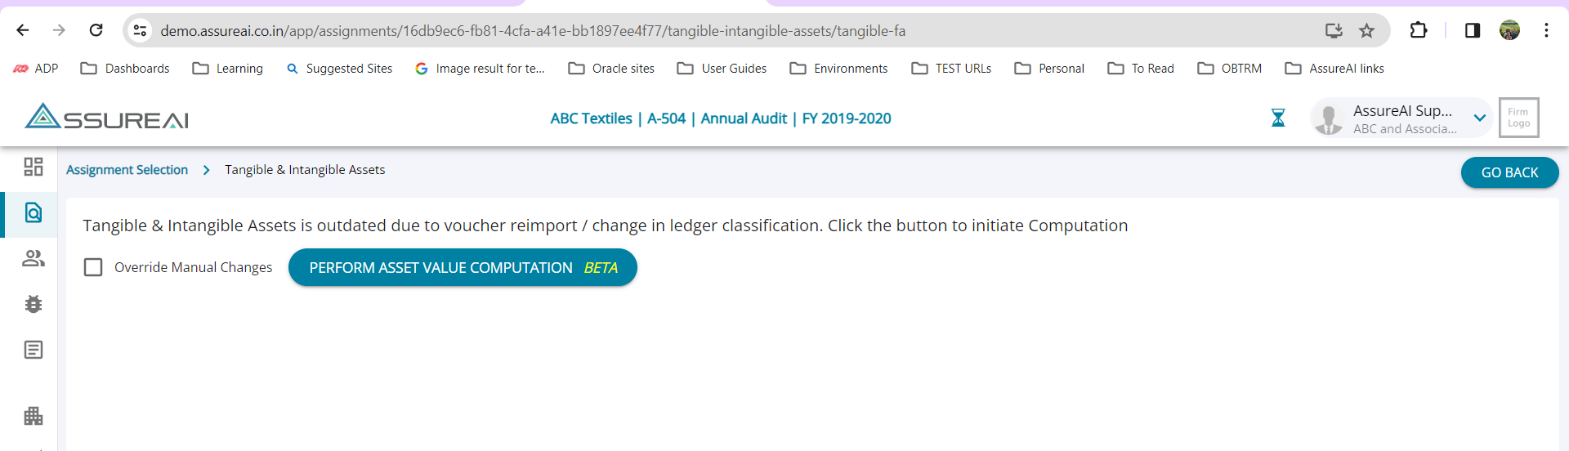Image resolution: width=1569 pixels, height=451 pixels.
Task: Click the bug icon in sidebar
Action: [34, 304]
